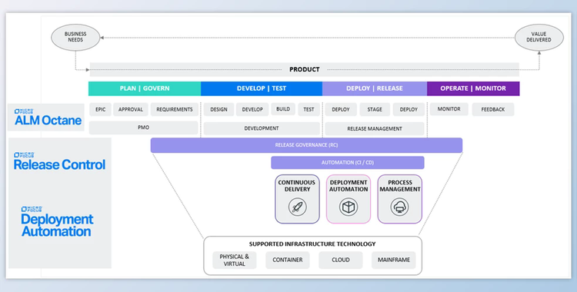Click the RELEASE MANAGEMENT bar

point(375,129)
